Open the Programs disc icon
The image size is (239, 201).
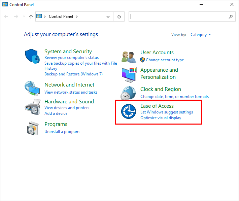click(33, 128)
